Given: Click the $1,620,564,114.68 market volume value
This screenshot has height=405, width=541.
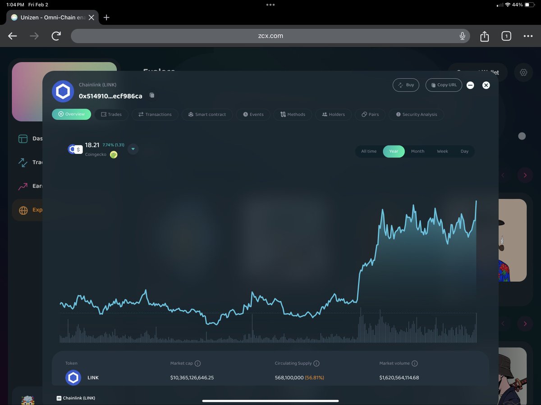Looking at the screenshot, I should coord(399,378).
